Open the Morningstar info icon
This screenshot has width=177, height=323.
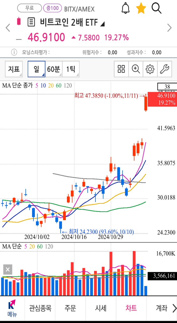[x=14, y=52]
